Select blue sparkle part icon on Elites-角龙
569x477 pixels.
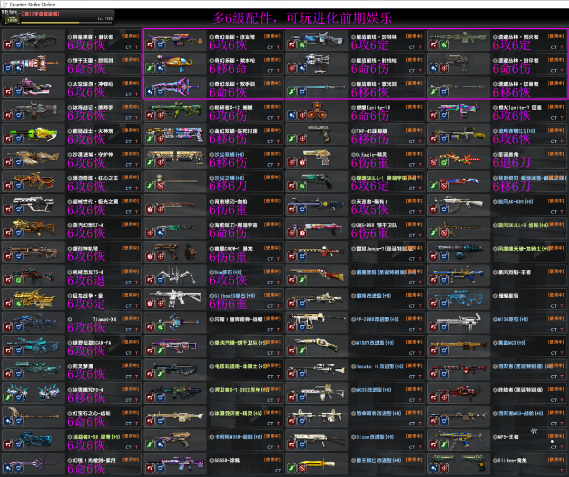[x=434, y=468]
